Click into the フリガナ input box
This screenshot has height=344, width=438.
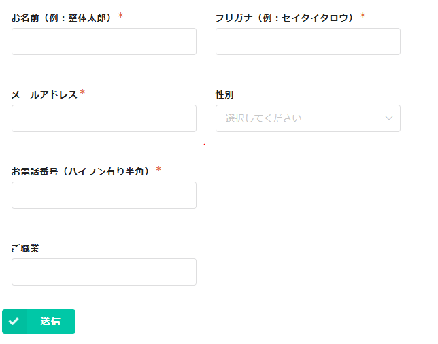[x=307, y=41]
